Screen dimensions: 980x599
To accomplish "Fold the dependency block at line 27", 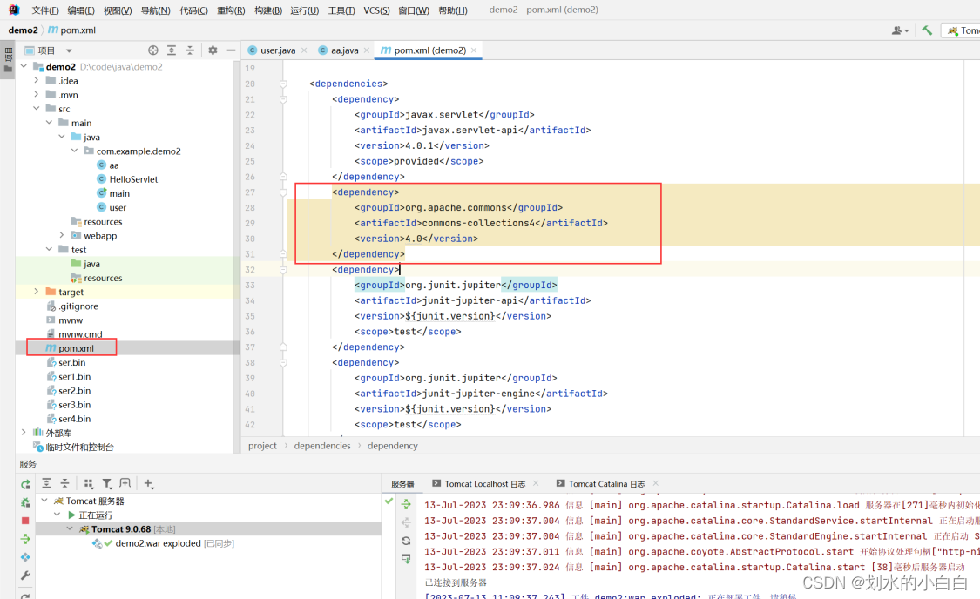I will (x=283, y=192).
